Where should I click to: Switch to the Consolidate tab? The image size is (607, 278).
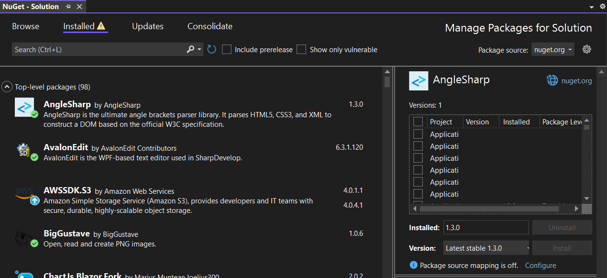pos(210,26)
